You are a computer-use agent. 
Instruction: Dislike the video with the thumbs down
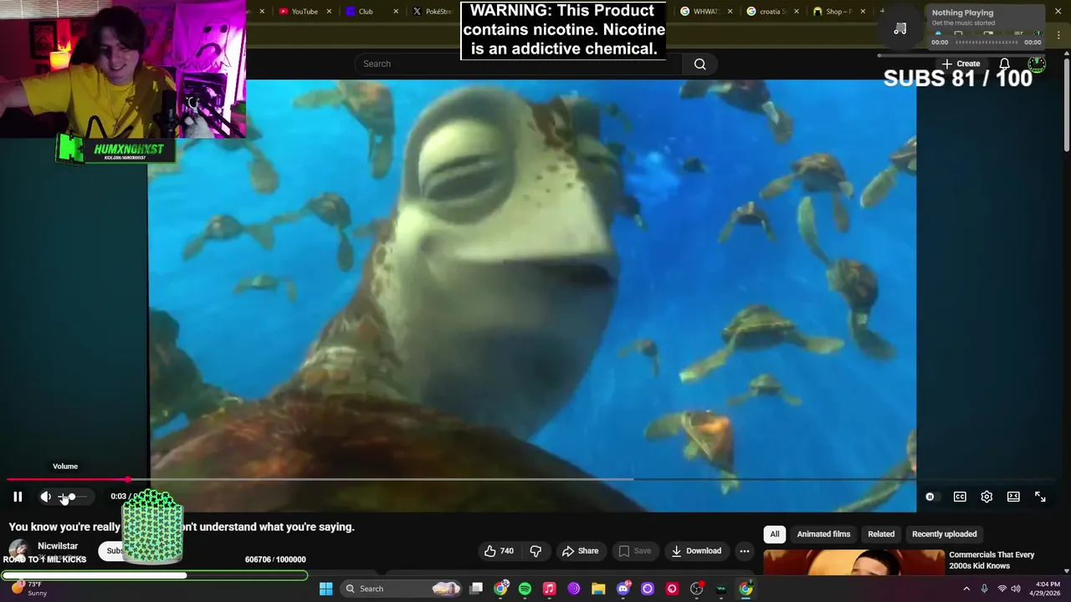coord(535,551)
